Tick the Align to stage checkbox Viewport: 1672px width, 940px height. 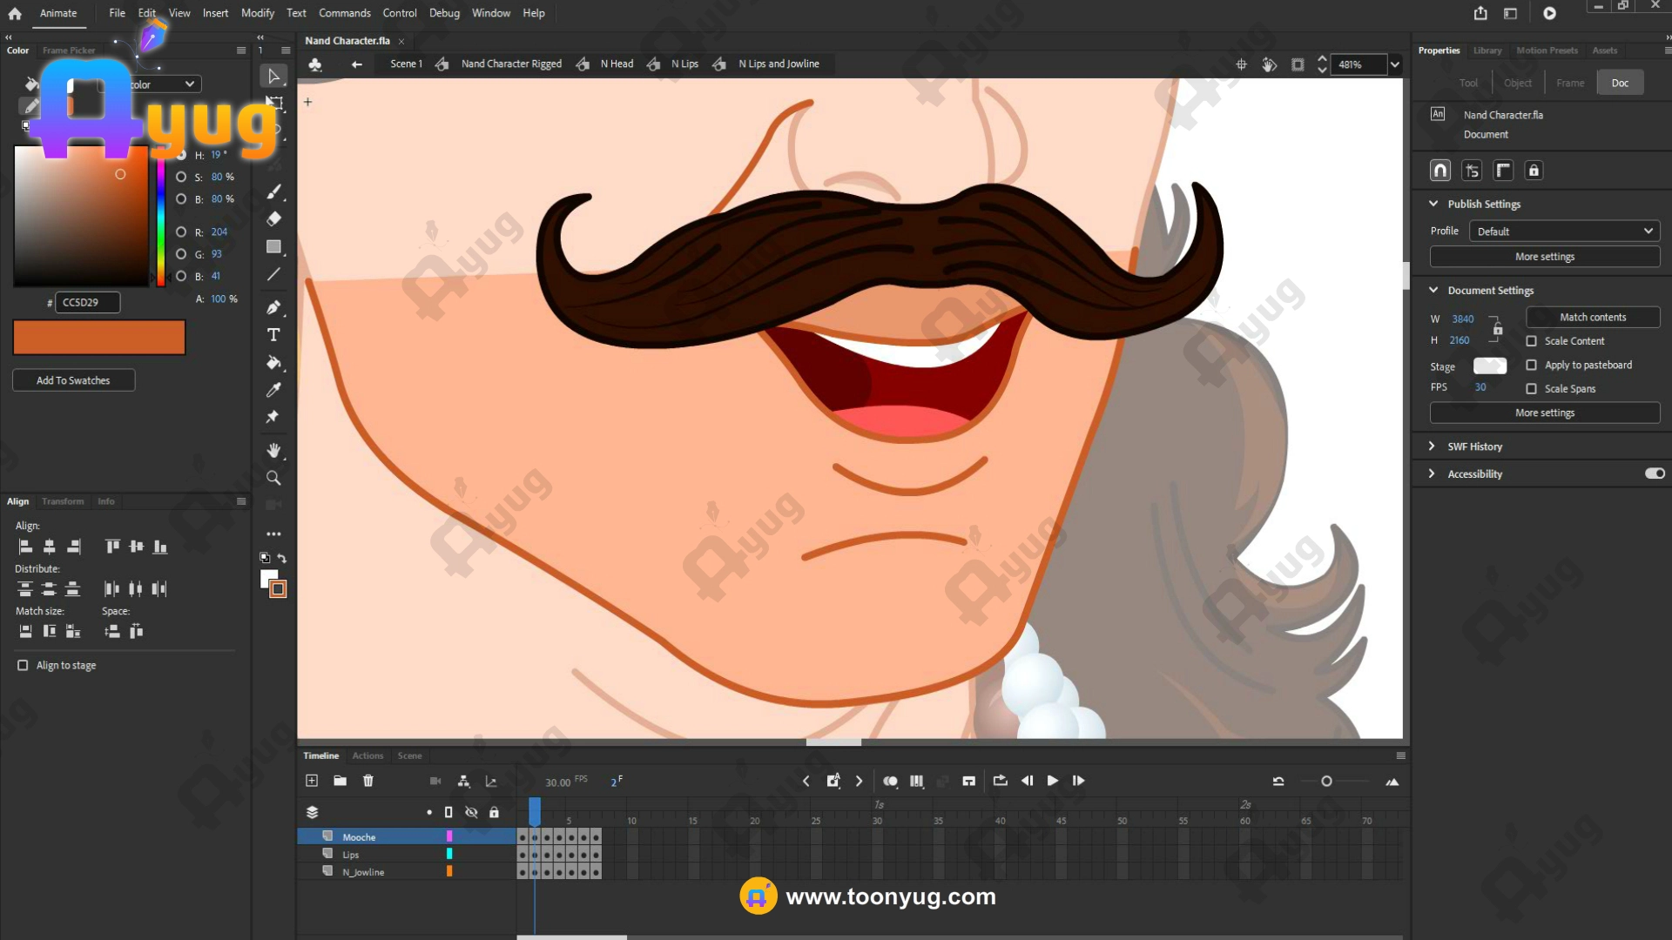click(23, 665)
